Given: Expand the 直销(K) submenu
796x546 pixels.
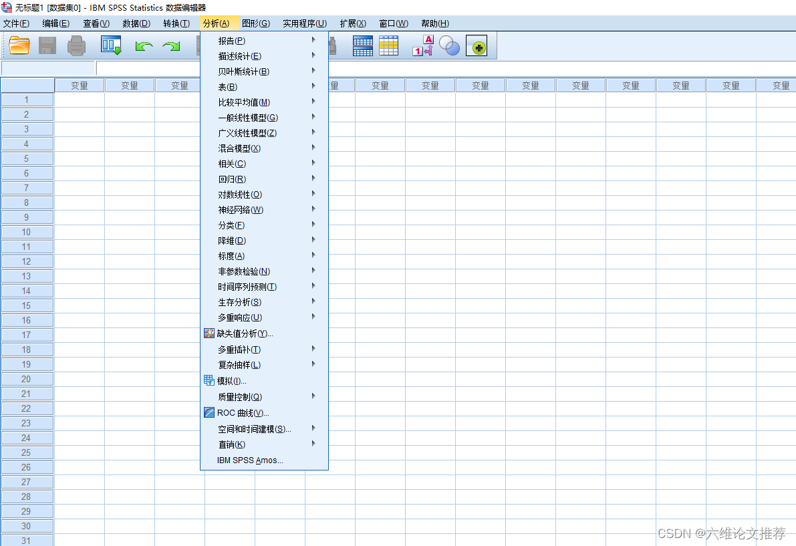Looking at the screenshot, I should coord(265,444).
